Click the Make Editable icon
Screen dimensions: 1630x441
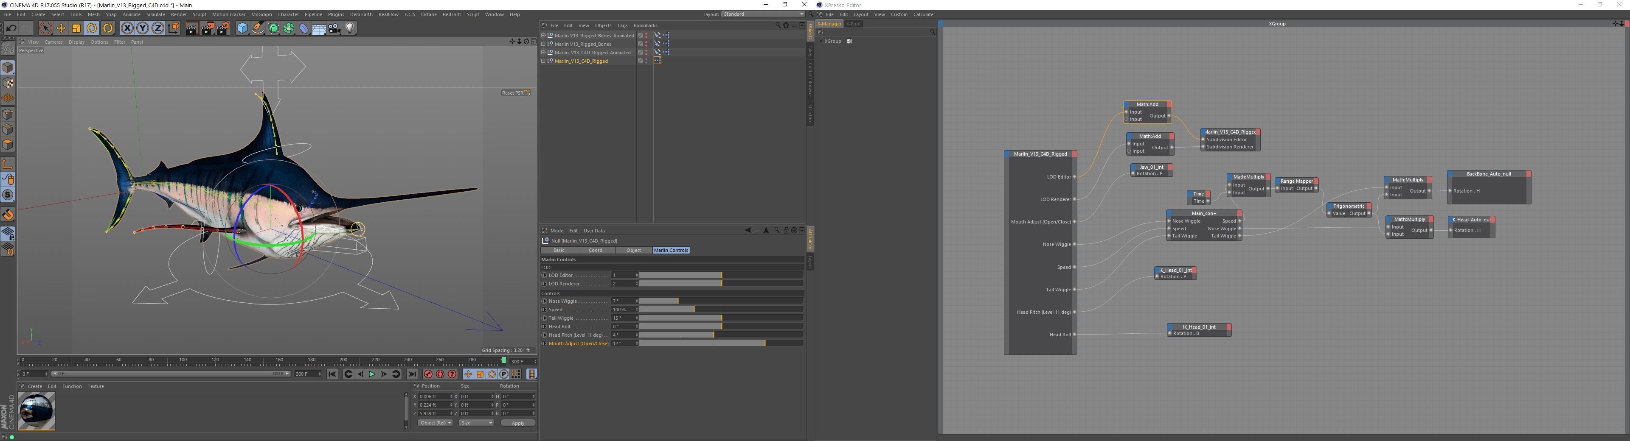pyautogui.click(x=8, y=49)
